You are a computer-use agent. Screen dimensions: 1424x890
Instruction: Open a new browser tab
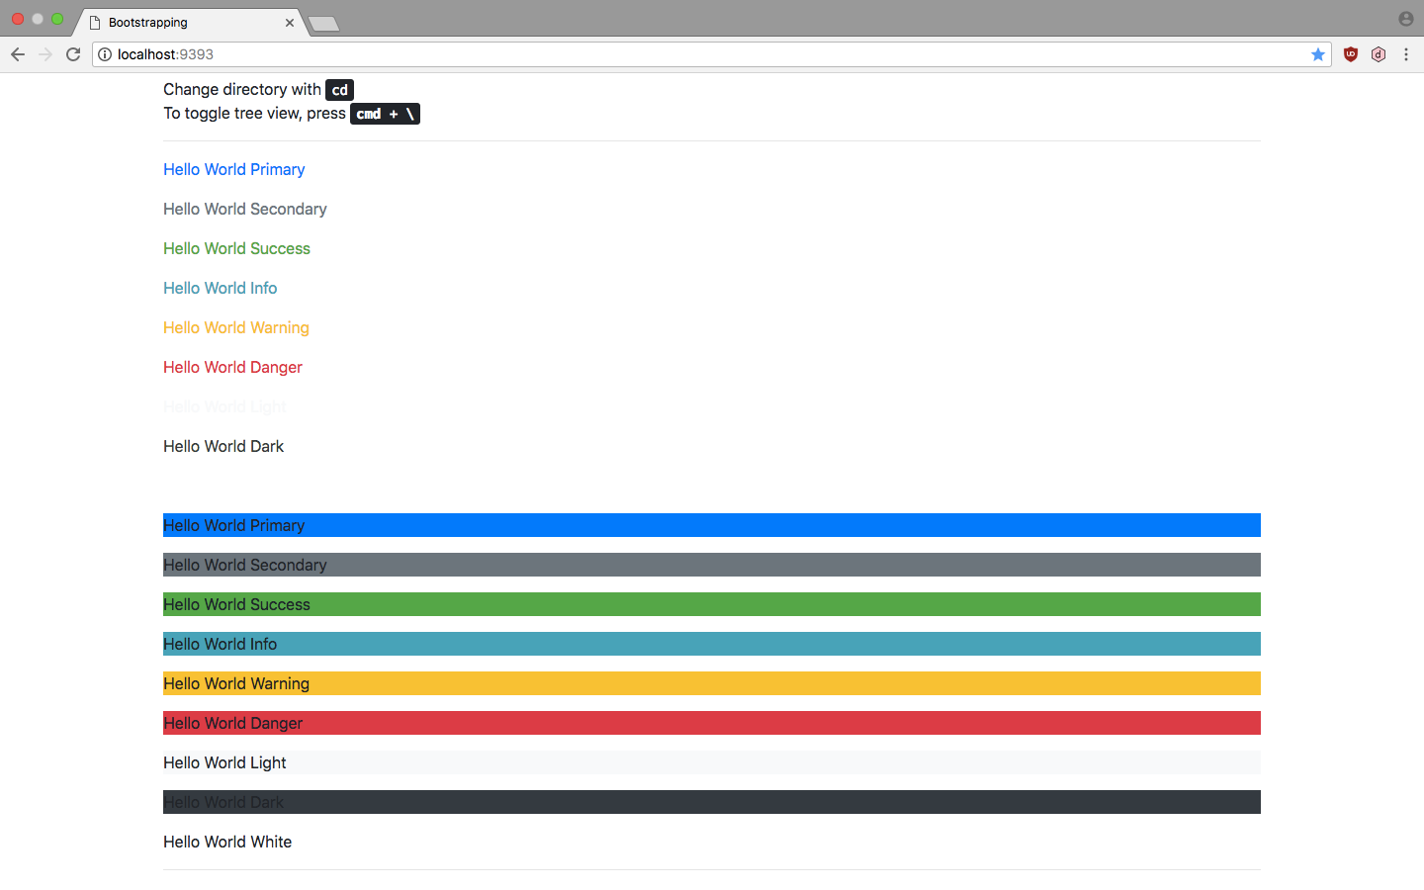tap(323, 22)
